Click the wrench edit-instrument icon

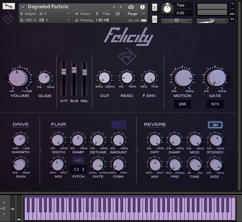click(x=9, y=6)
